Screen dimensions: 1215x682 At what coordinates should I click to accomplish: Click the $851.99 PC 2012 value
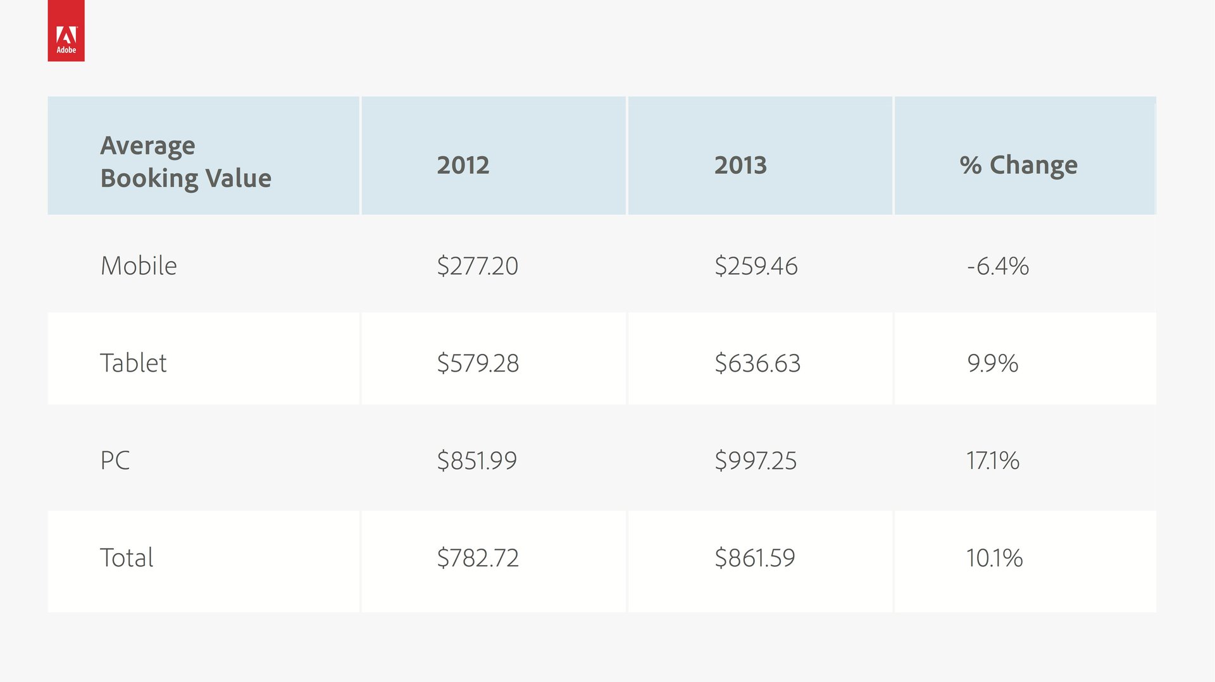tap(477, 460)
